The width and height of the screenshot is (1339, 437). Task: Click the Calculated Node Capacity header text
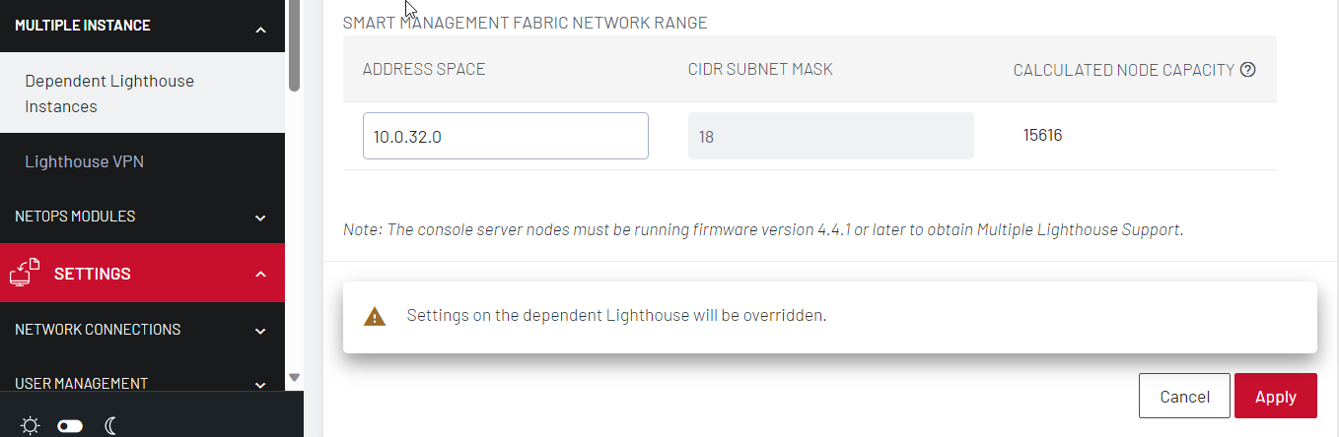(1124, 70)
